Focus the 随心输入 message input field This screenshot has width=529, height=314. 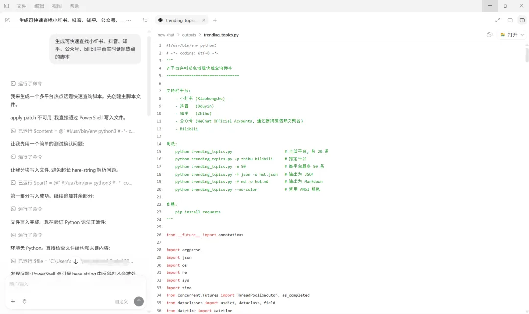click(75, 284)
